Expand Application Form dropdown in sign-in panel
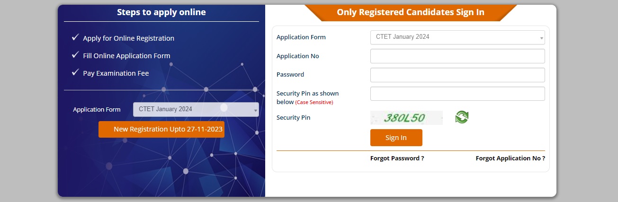This screenshot has width=618, height=202. [457, 37]
